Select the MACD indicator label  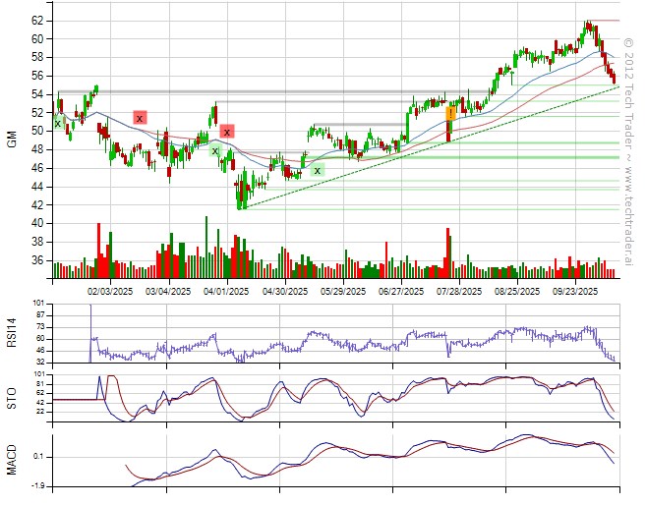tap(11, 457)
